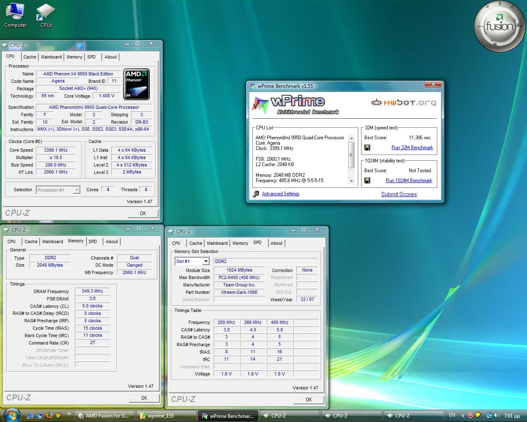Click the FSB:DRAM value 3:8
Image resolution: width=527 pixels, height=422 pixels.
point(92,298)
